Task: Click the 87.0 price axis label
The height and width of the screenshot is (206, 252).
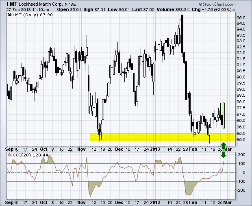Action: [241, 115]
